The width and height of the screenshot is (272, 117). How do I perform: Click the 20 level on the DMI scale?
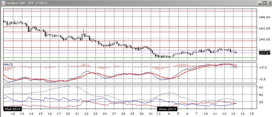pos(261,102)
